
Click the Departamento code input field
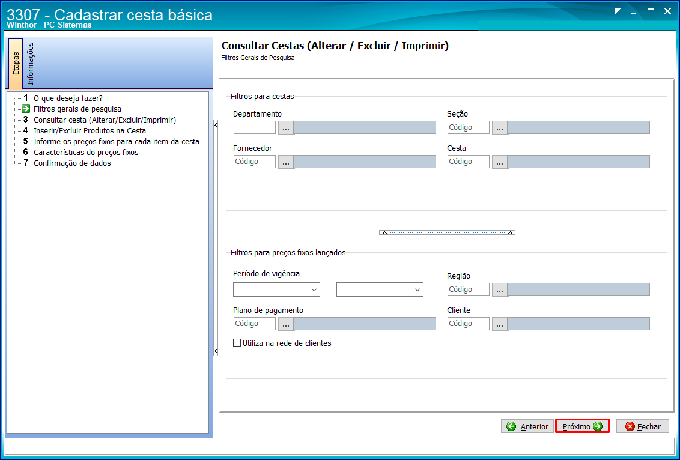255,127
